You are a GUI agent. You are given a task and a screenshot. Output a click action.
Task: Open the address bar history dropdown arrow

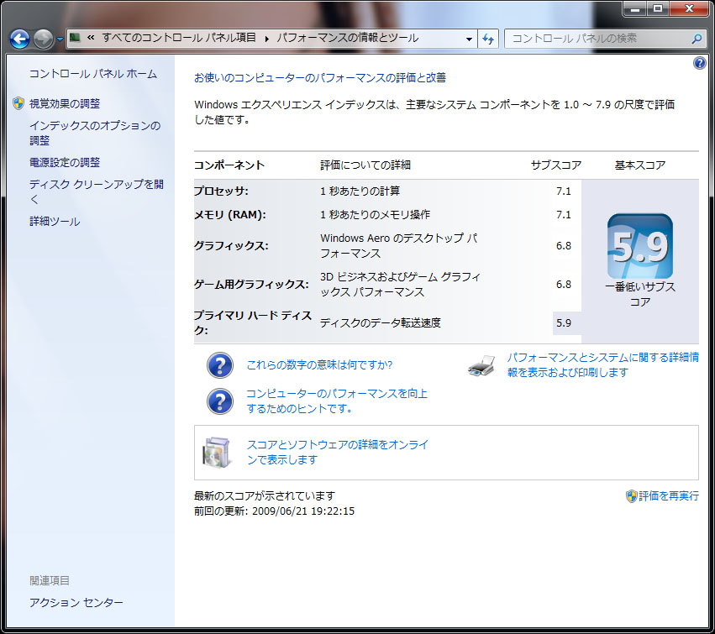coord(470,39)
